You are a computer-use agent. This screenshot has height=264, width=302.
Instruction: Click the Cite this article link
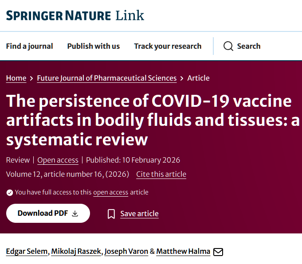tap(161, 174)
